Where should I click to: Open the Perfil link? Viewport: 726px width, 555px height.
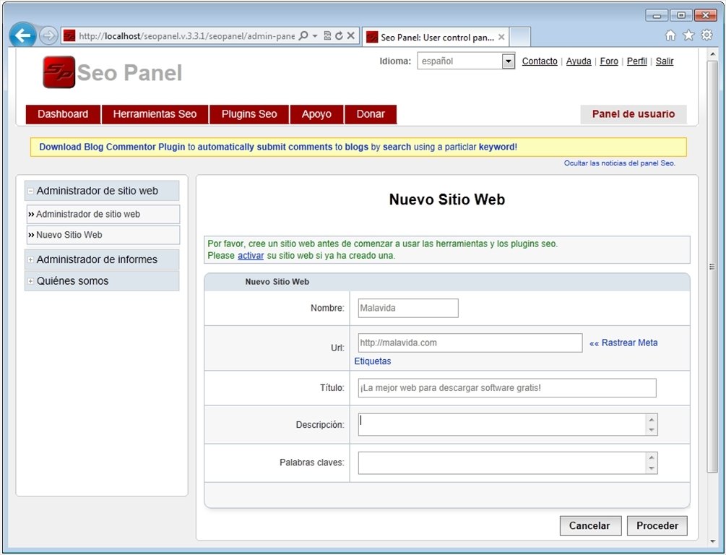pyautogui.click(x=636, y=61)
